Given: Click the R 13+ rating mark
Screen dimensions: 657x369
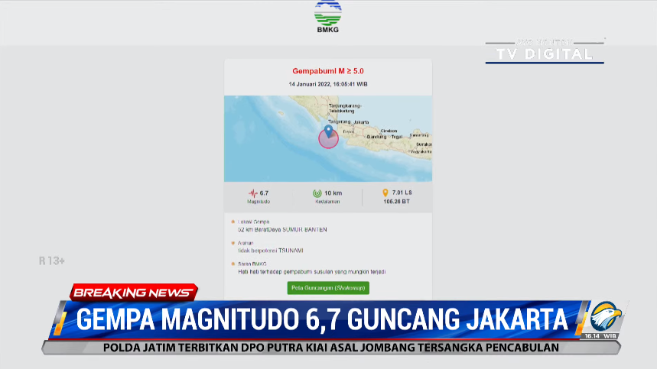Looking at the screenshot, I should pos(52,261).
